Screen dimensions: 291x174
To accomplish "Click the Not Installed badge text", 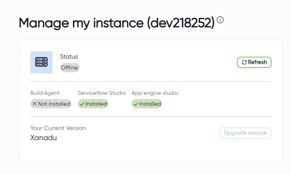I will pos(54,104).
